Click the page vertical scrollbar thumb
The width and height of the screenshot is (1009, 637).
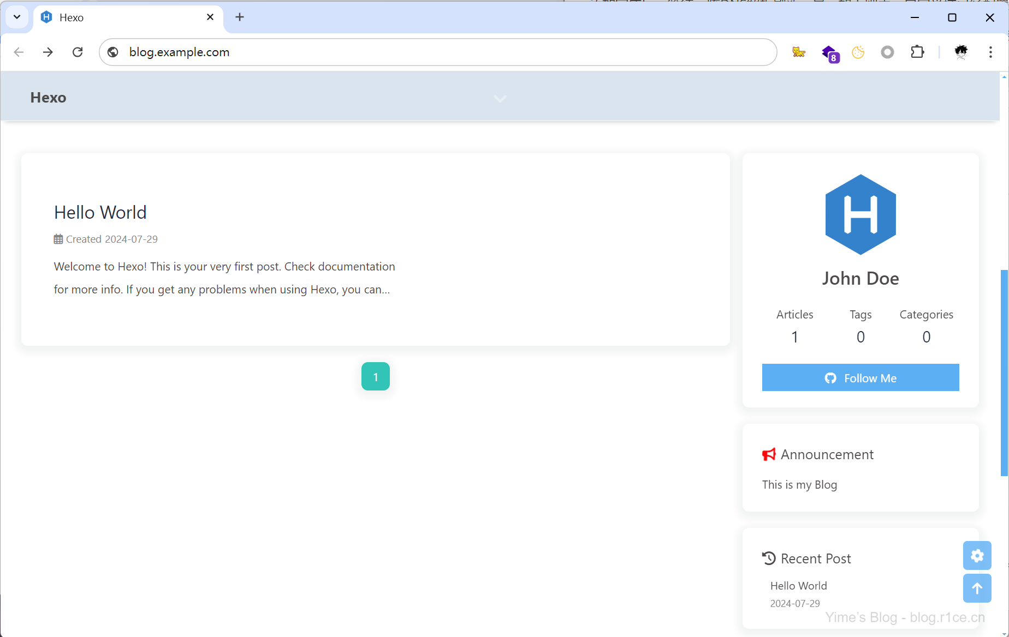click(1004, 371)
